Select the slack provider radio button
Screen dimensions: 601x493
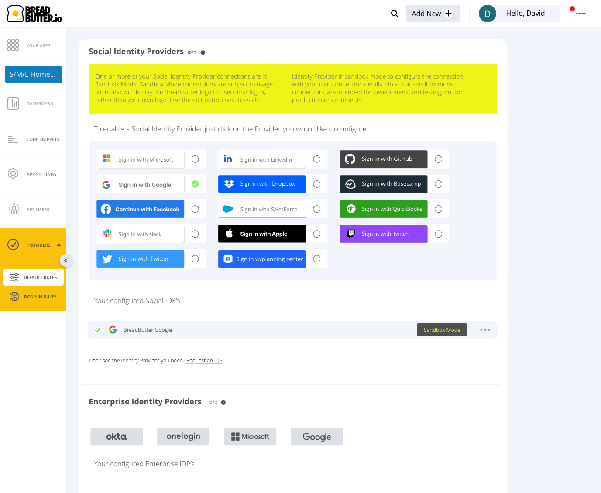click(x=195, y=234)
